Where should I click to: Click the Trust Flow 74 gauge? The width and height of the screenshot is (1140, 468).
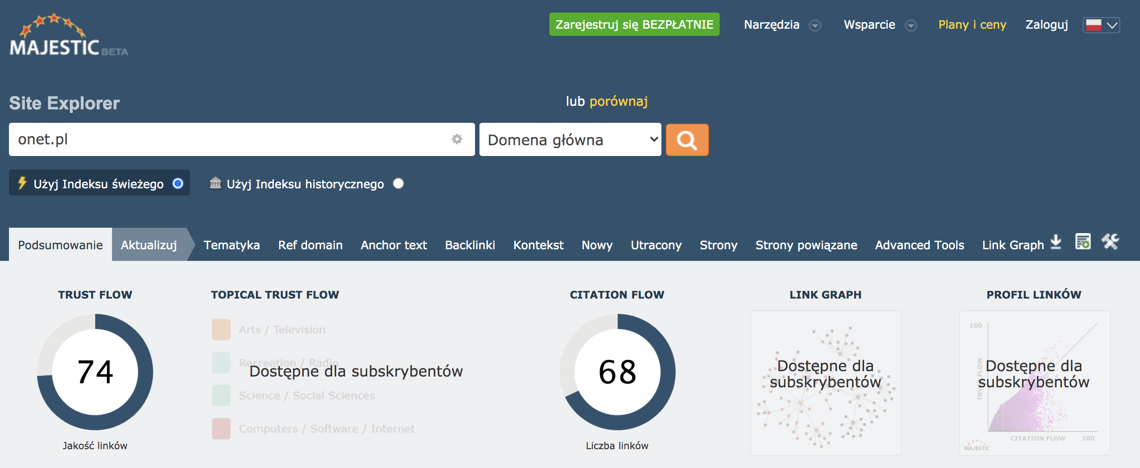pyautogui.click(x=95, y=372)
